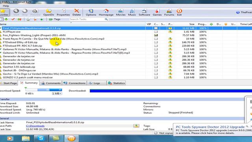
Task: Click the BitComet taskbar button
Action: coord(72,138)
